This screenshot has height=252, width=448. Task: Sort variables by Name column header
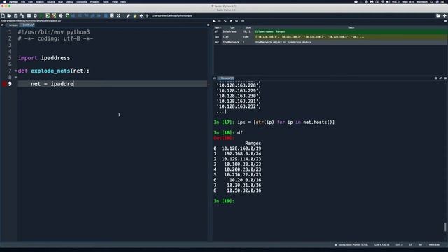pyautogui.click(x=217, y=28)
